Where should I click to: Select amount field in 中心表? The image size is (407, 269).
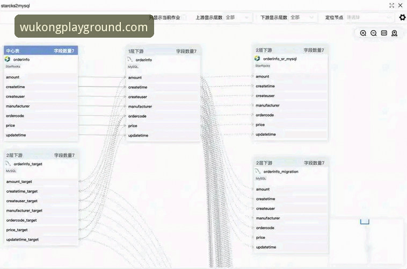[41, 77]
